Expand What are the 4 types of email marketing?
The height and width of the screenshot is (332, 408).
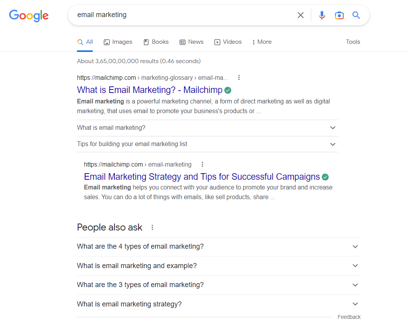pos(219,246)
